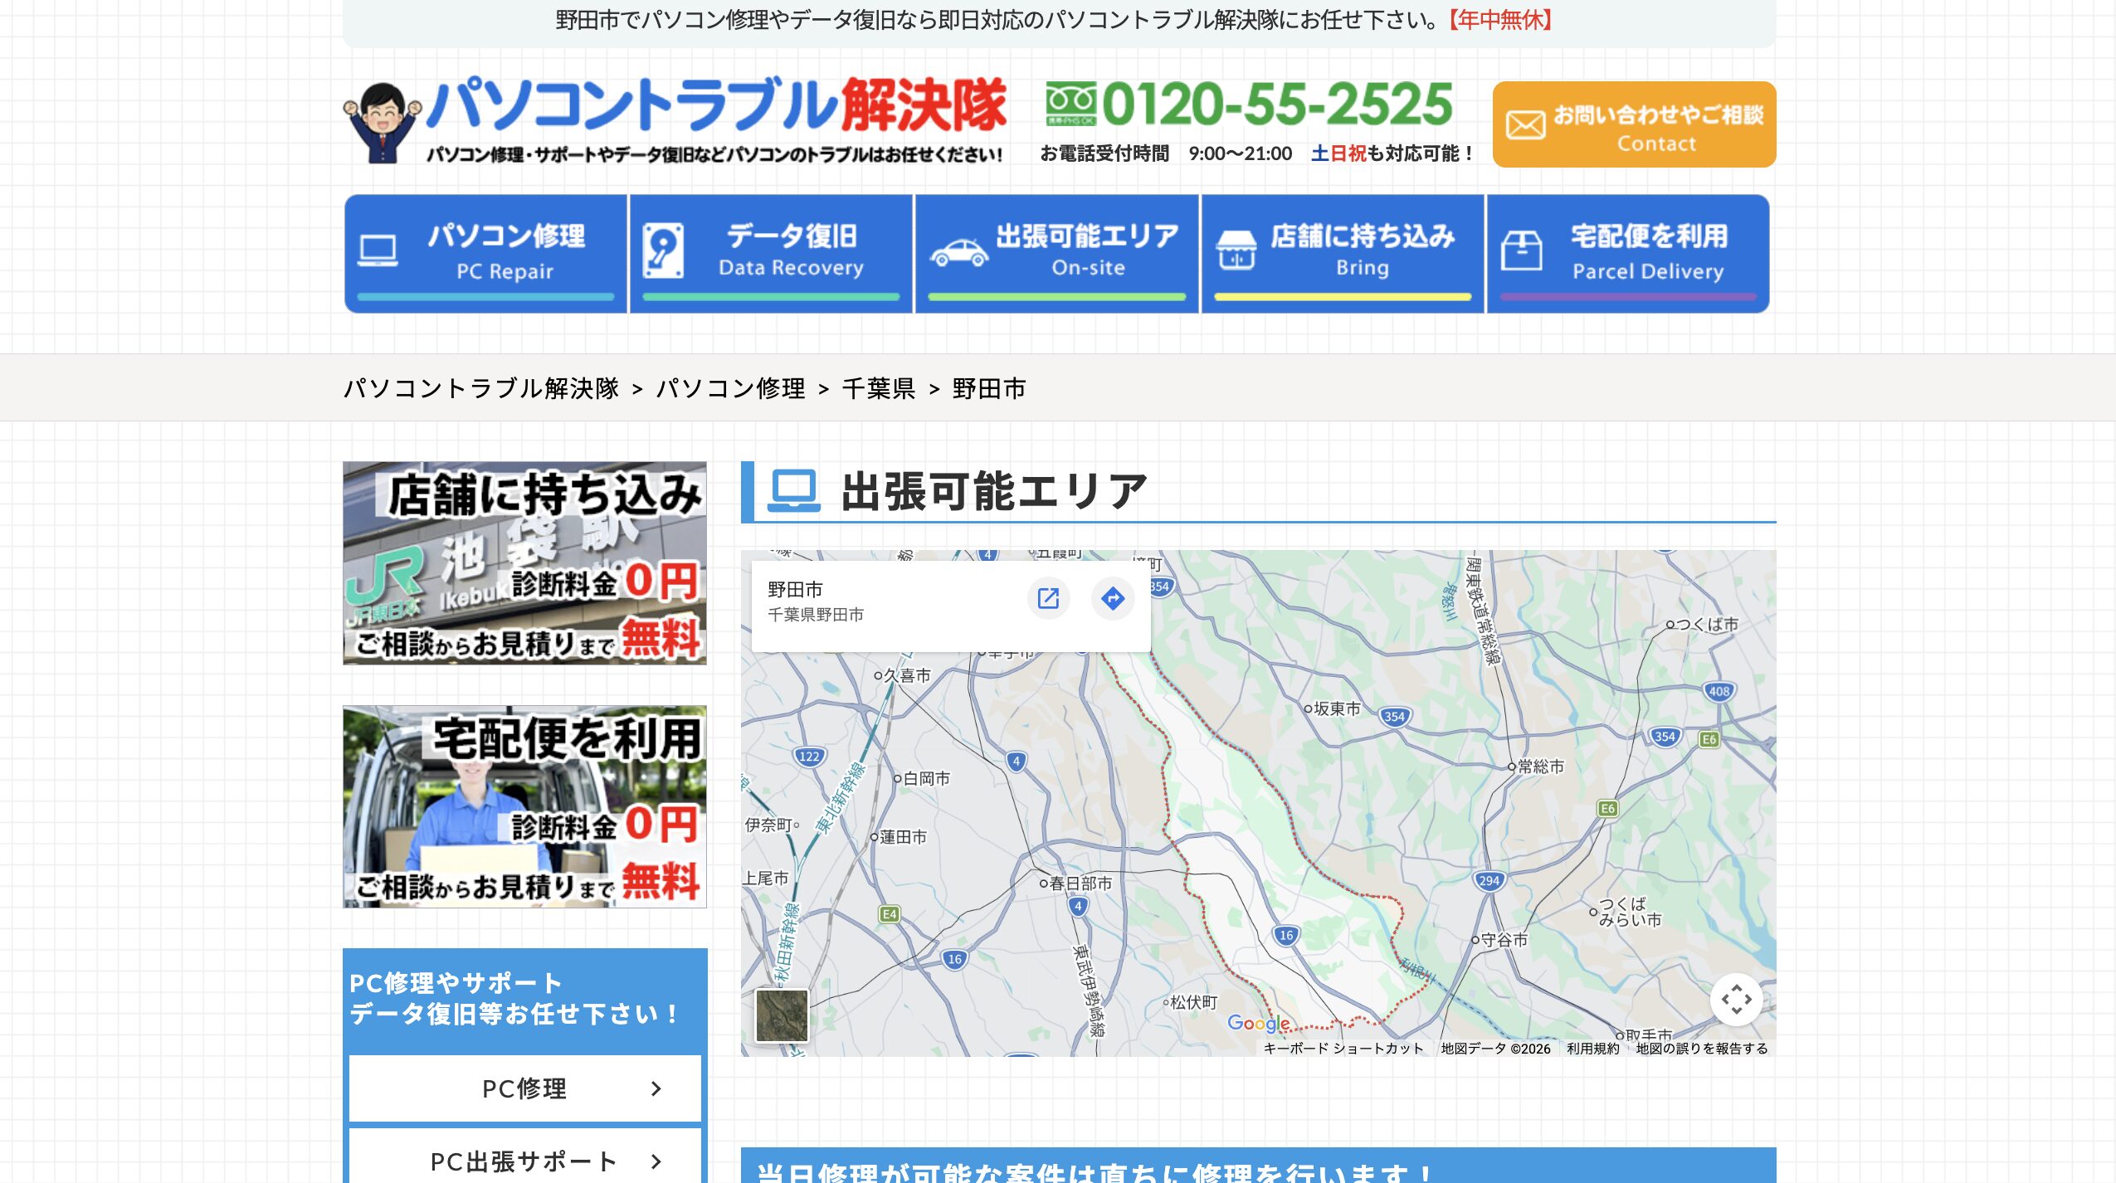Go to the パソコントラブル解決隊 breadcrumb link

[481, 388]
